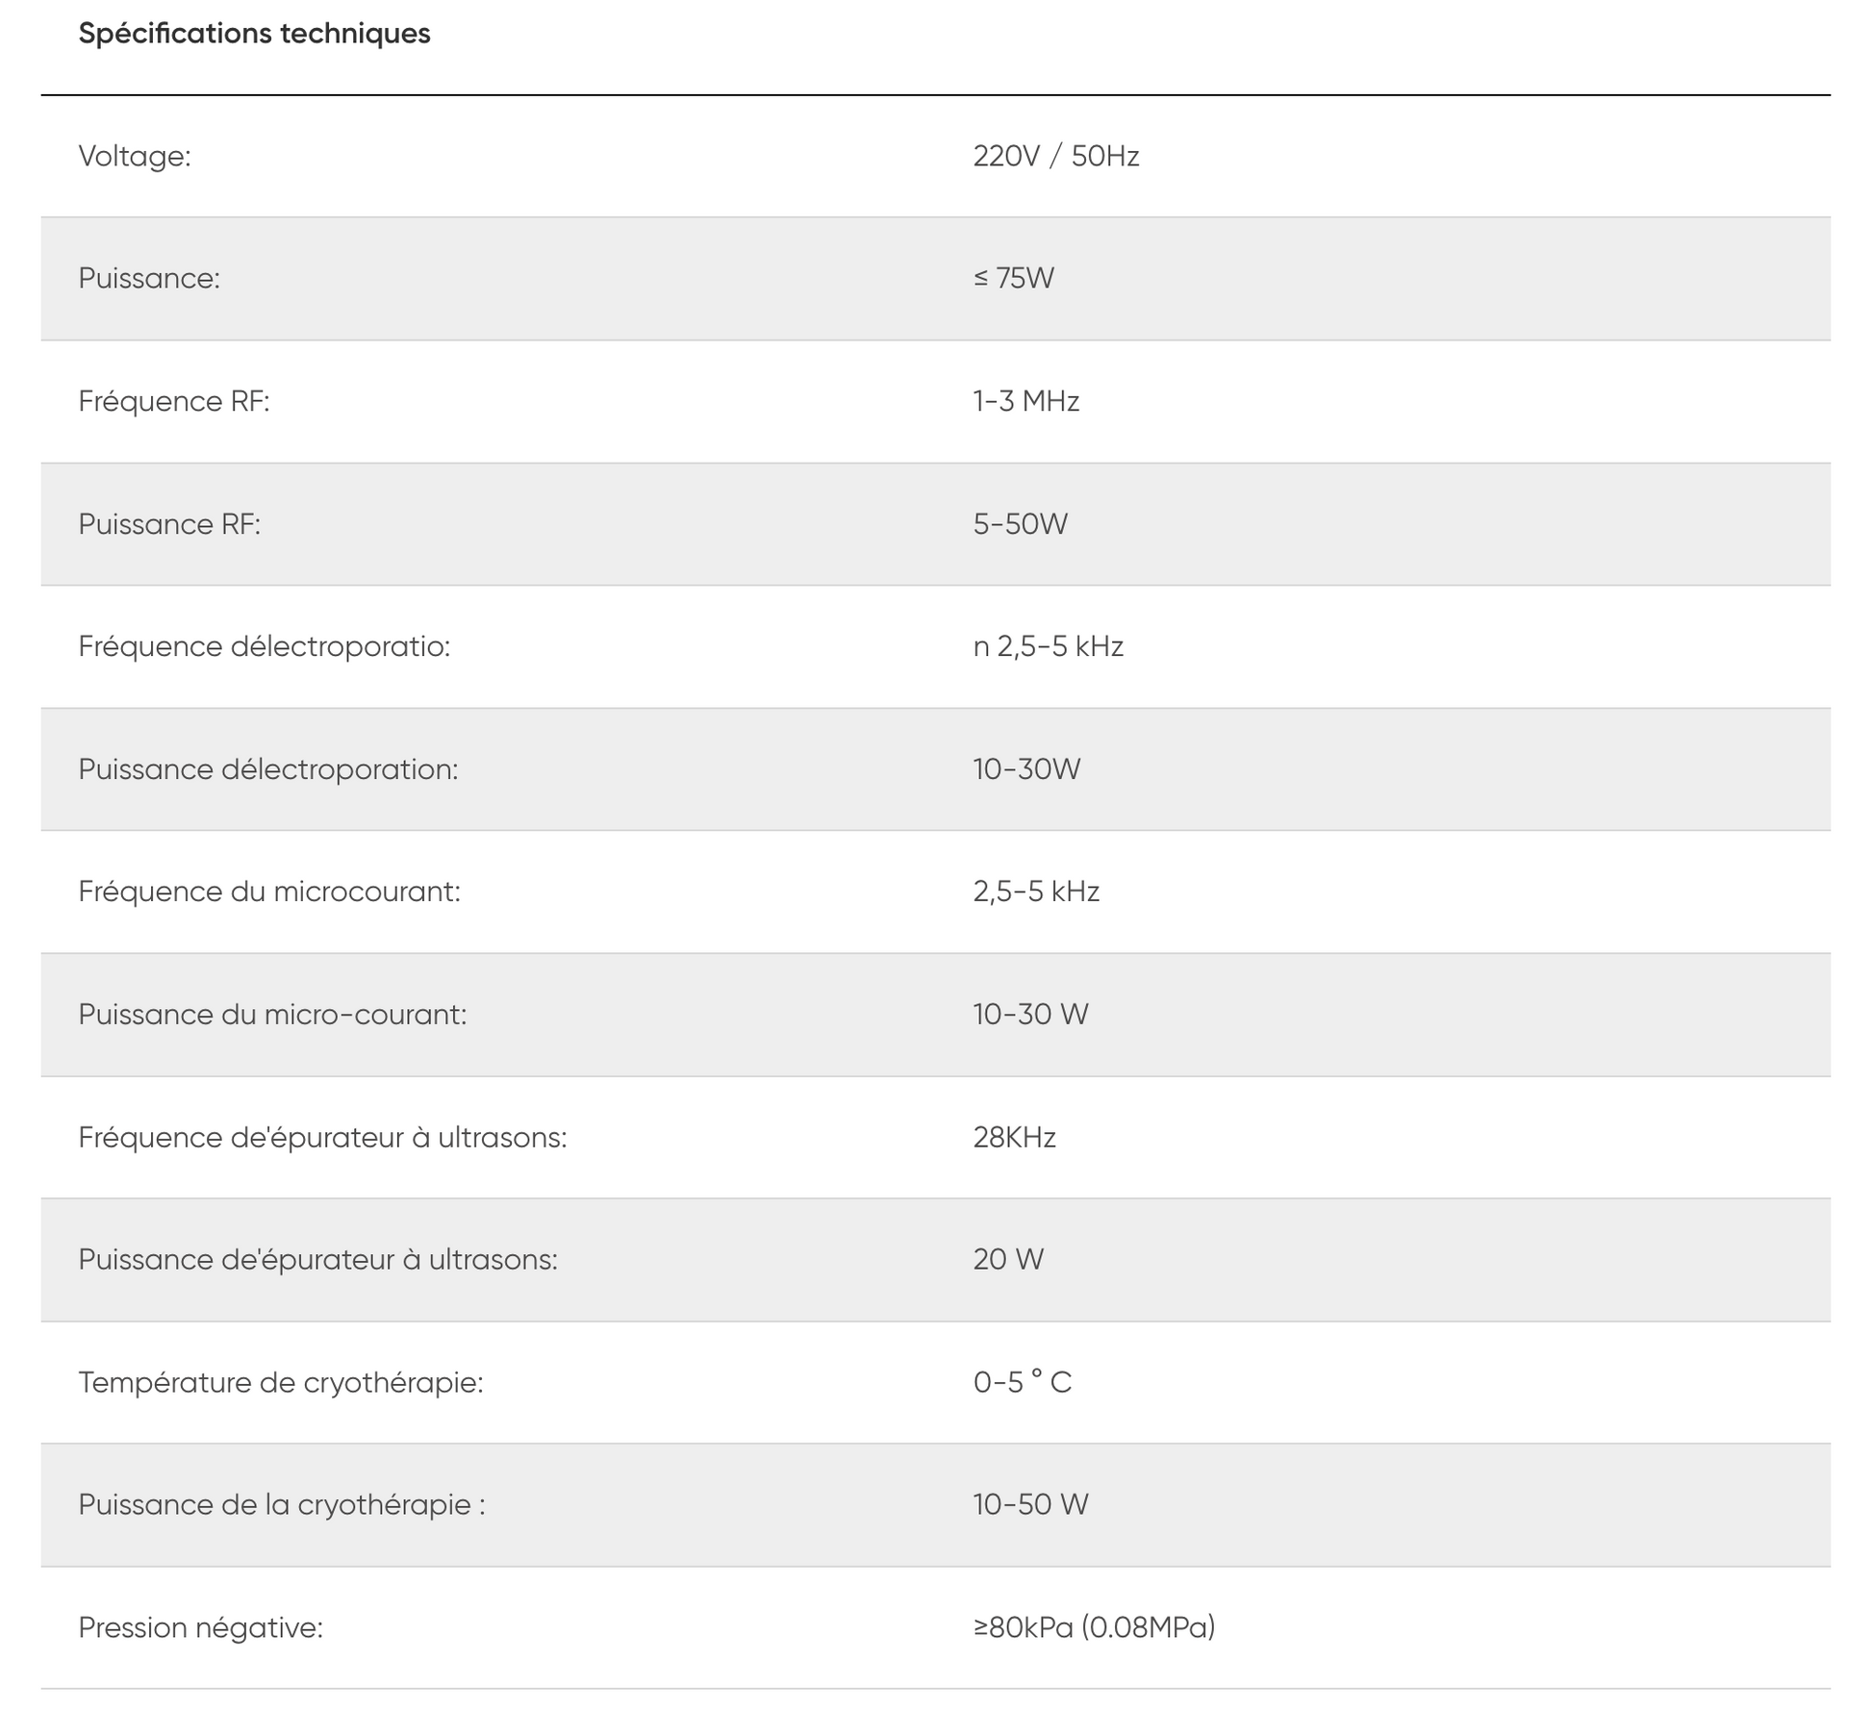Viewport: 1872px width, 1711px height.
Task: Select the '≥80kPa (0.08MPa)' value
Action: (1094, 1627)
